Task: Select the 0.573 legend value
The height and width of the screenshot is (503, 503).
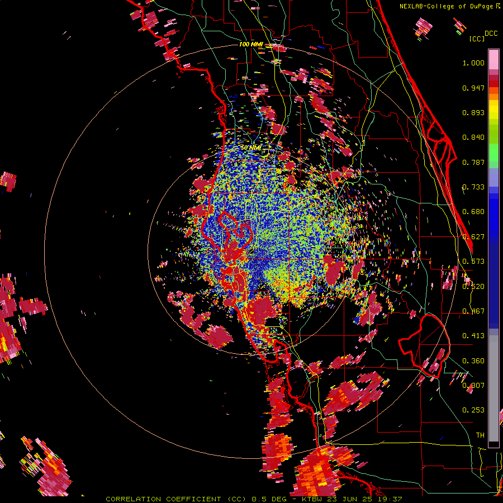Action: click(473, 262)
